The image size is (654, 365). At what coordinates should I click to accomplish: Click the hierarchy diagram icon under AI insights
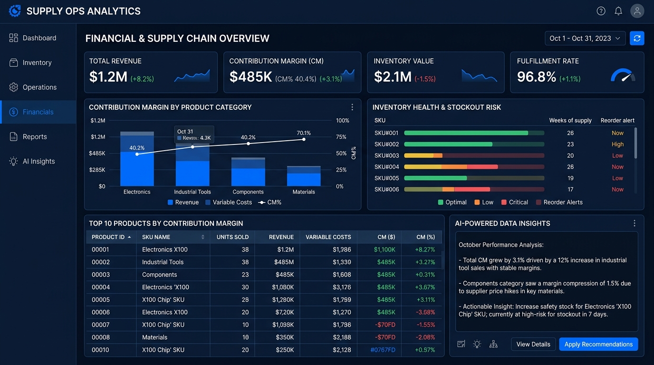tap(493, 344)
